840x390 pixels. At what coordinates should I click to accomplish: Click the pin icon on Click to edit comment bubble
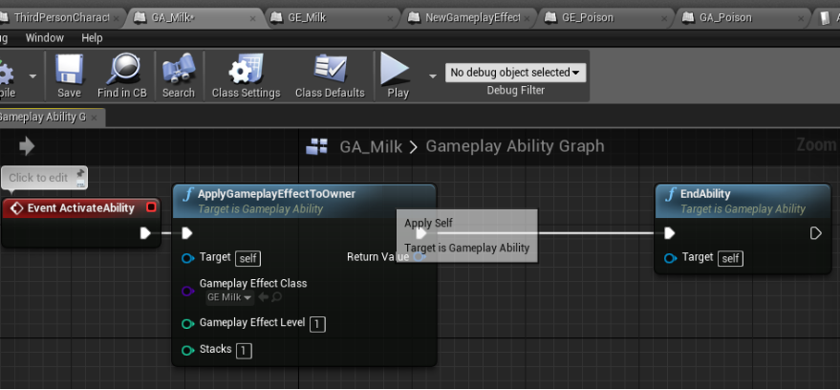pyautogui.click(x=80, y=172)
